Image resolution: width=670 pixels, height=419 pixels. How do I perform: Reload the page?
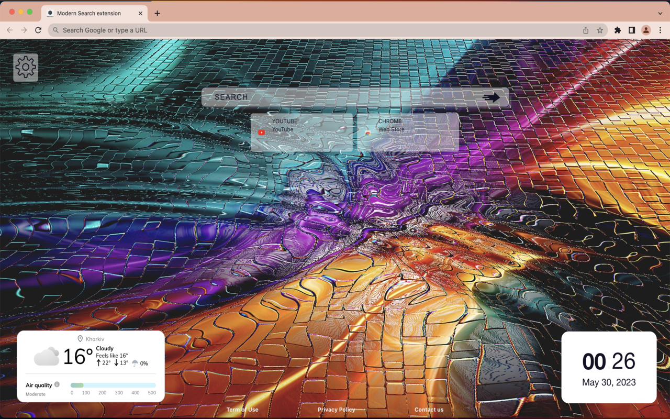tap(38, 30)
